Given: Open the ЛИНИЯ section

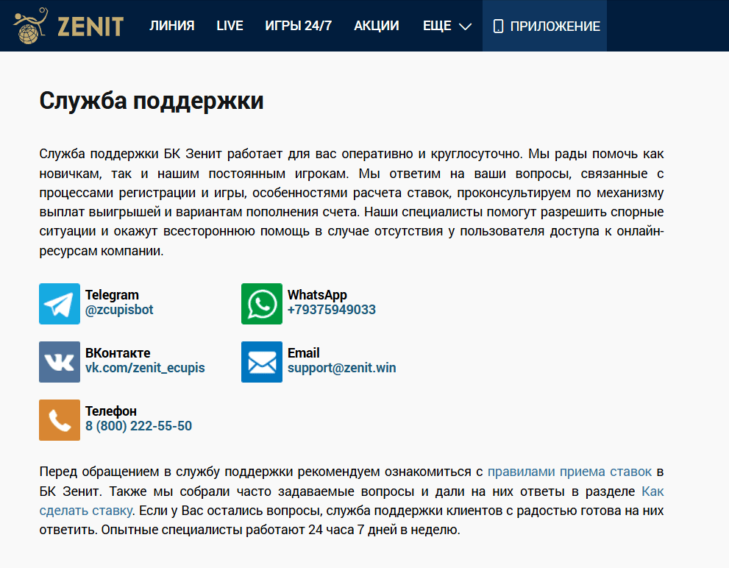Looking at the screenshot, I should tap(171, 25).
